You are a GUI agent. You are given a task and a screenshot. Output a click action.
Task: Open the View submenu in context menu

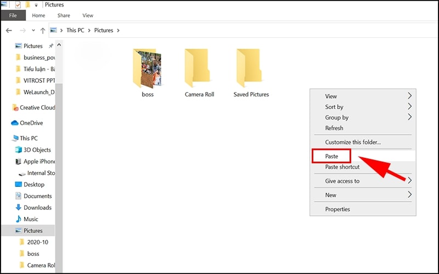coord(363,96)
